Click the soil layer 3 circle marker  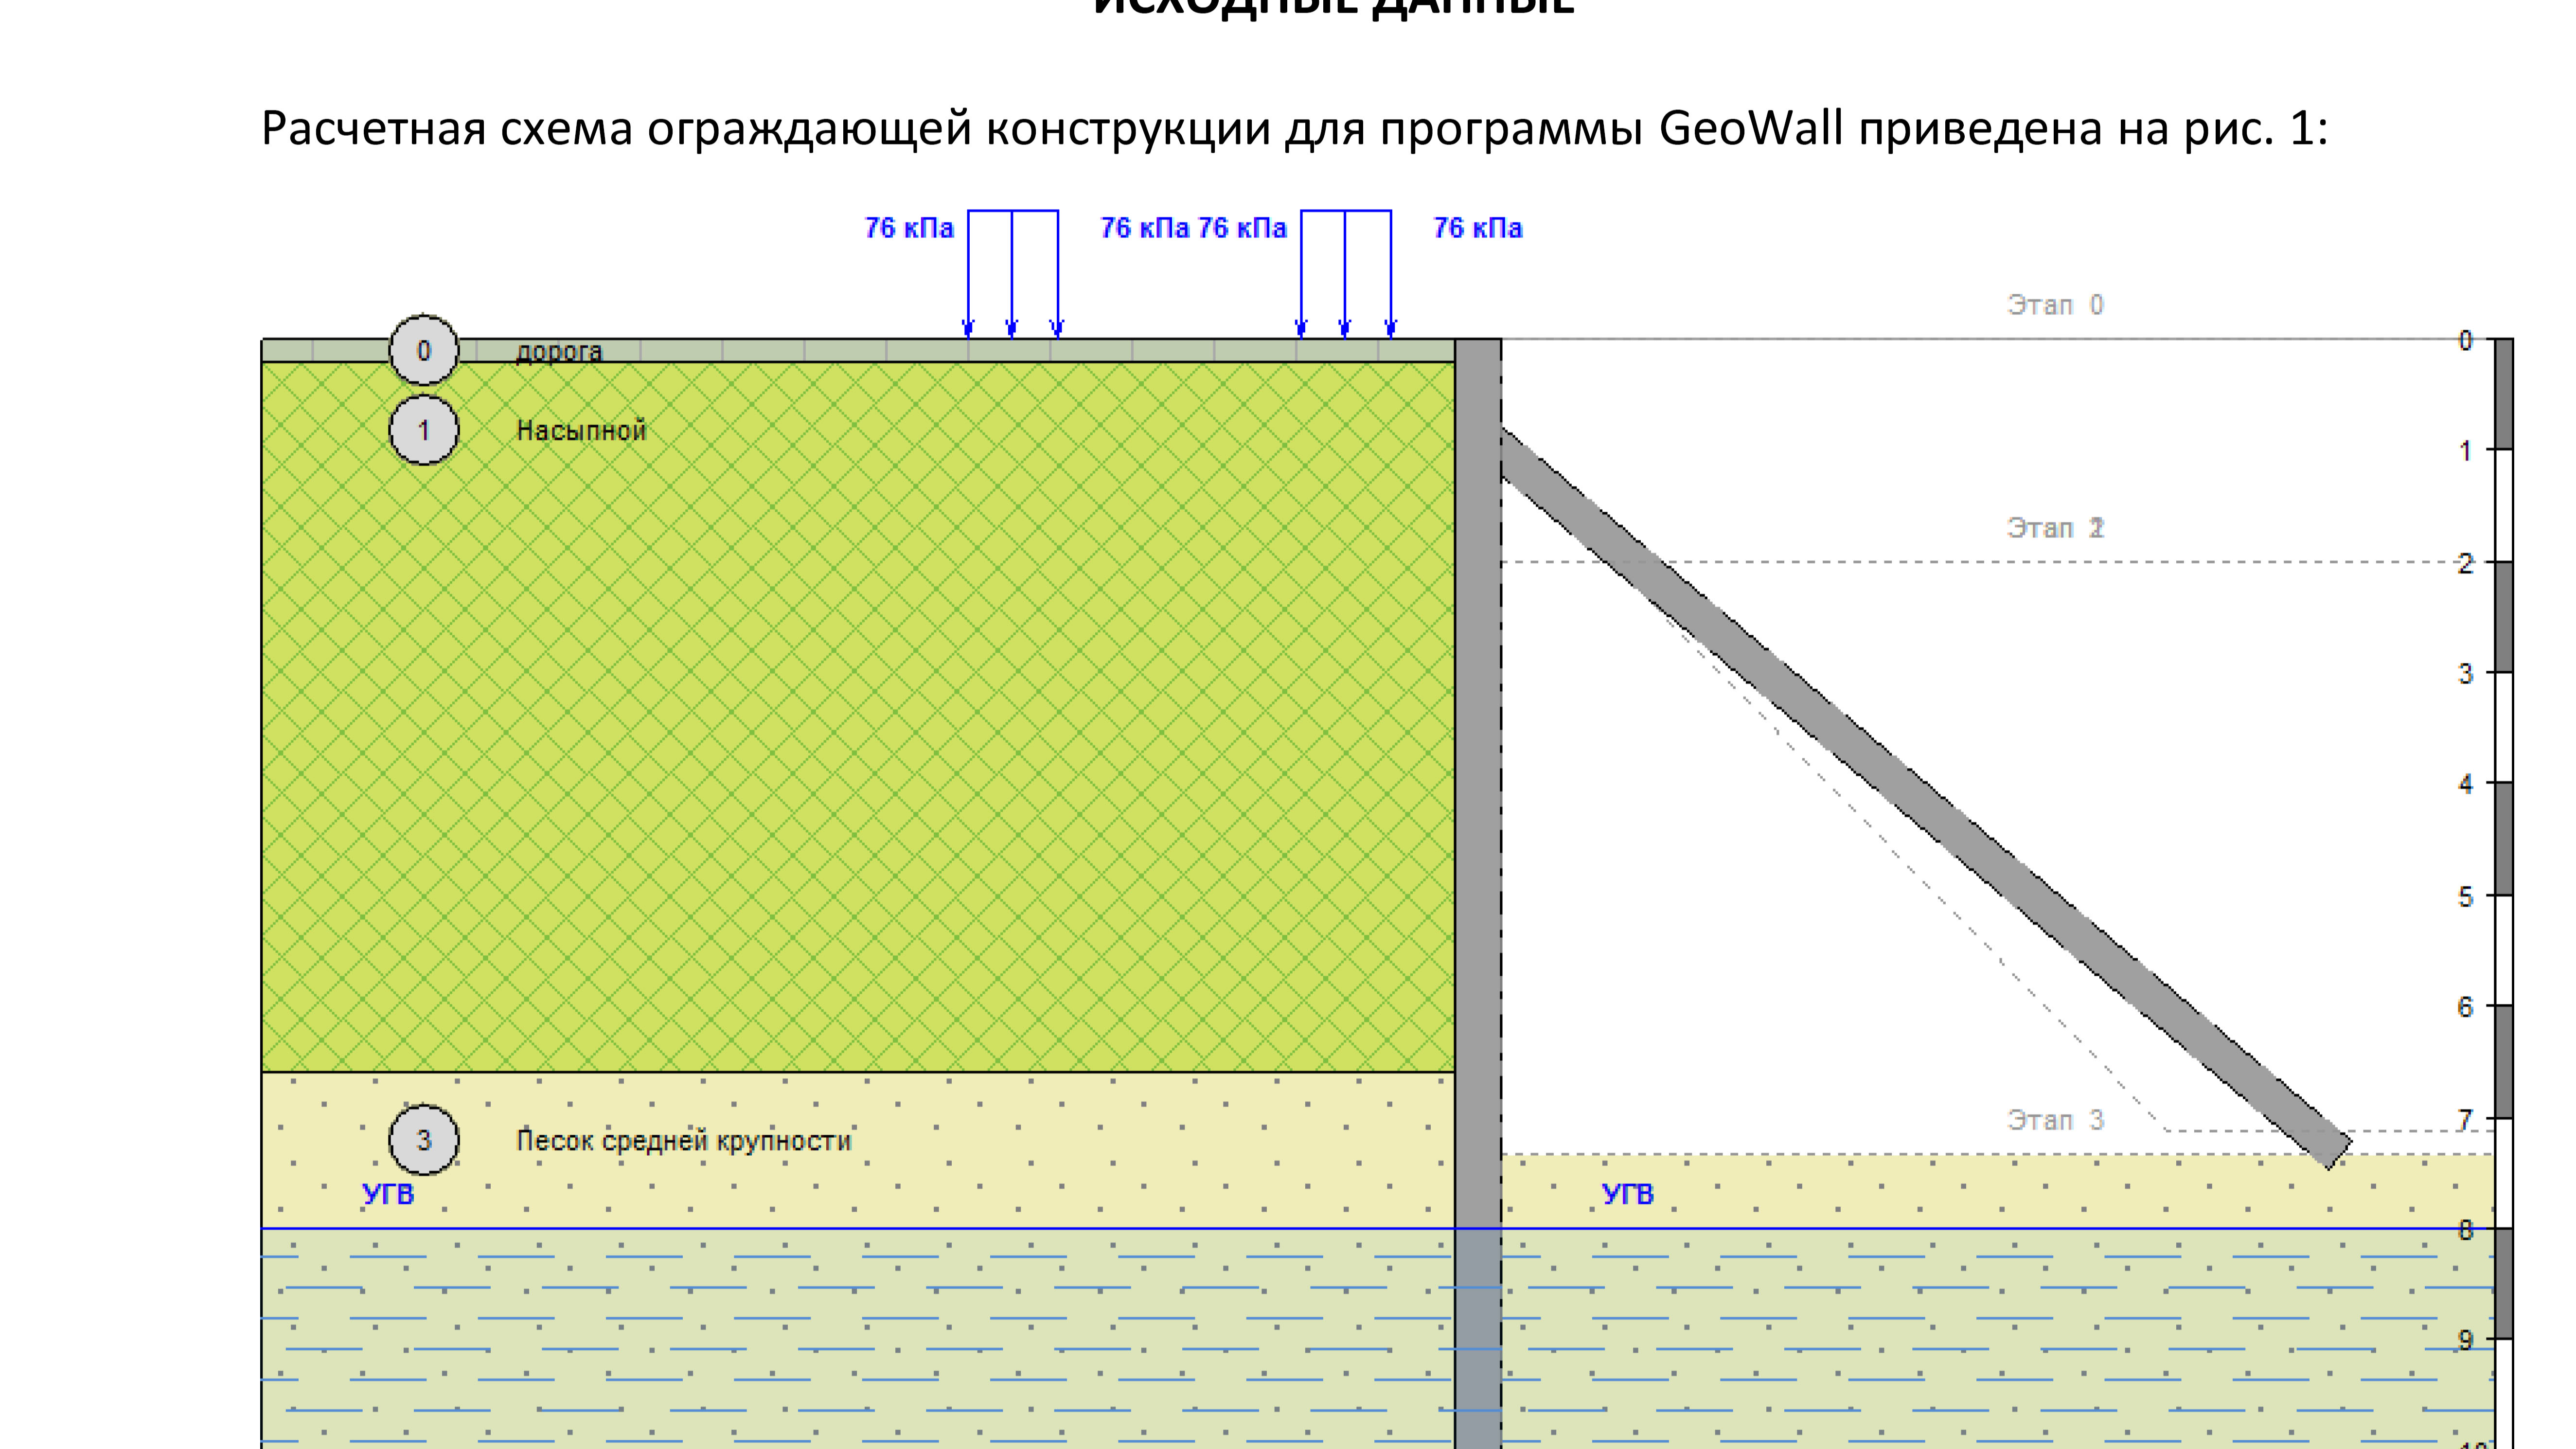424,1140
